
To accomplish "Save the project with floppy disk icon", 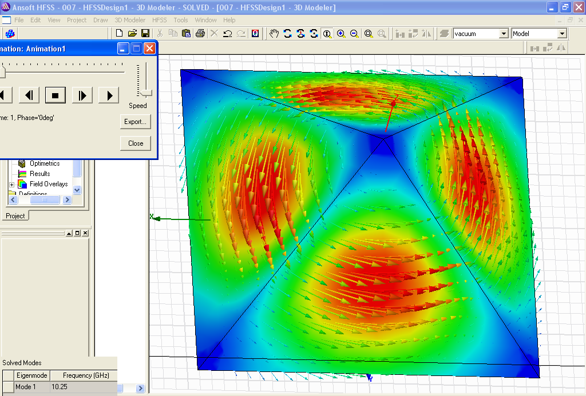I will [x=145, y=34].
